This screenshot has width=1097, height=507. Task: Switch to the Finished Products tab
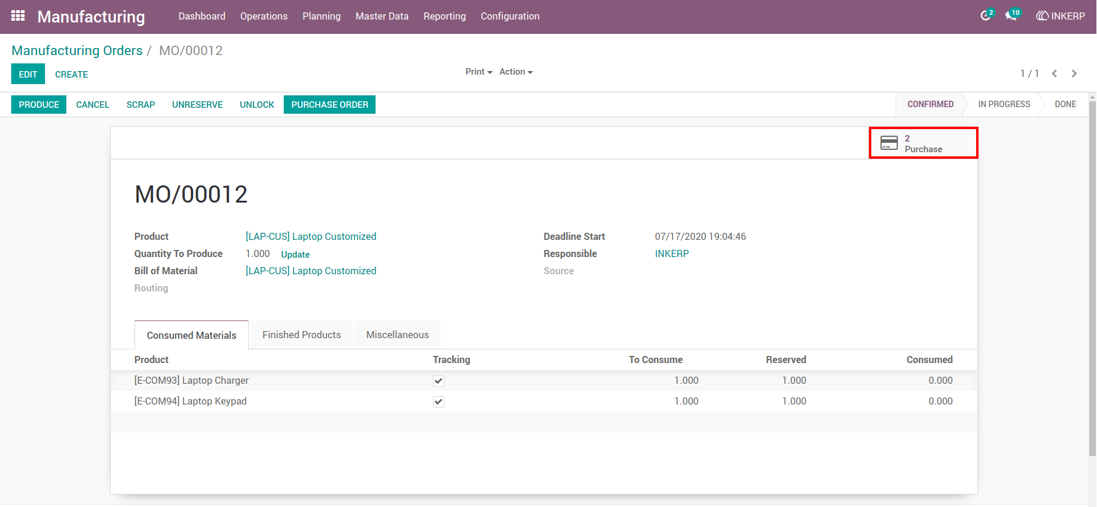coord(301,335)
